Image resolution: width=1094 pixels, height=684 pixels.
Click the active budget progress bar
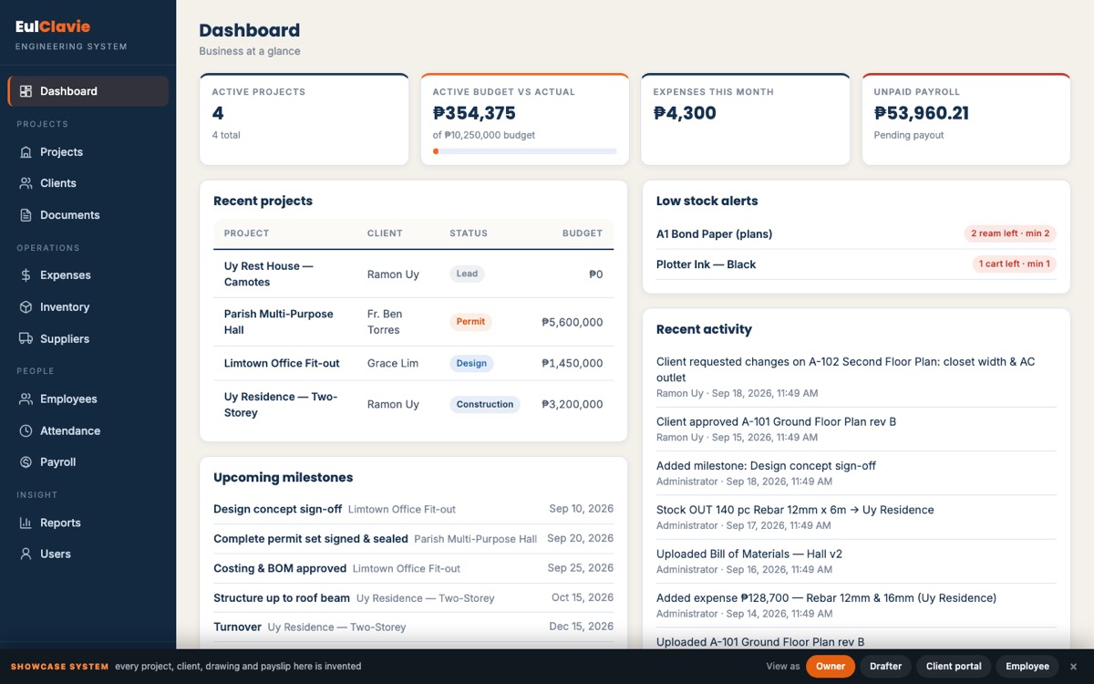[525, 151]
